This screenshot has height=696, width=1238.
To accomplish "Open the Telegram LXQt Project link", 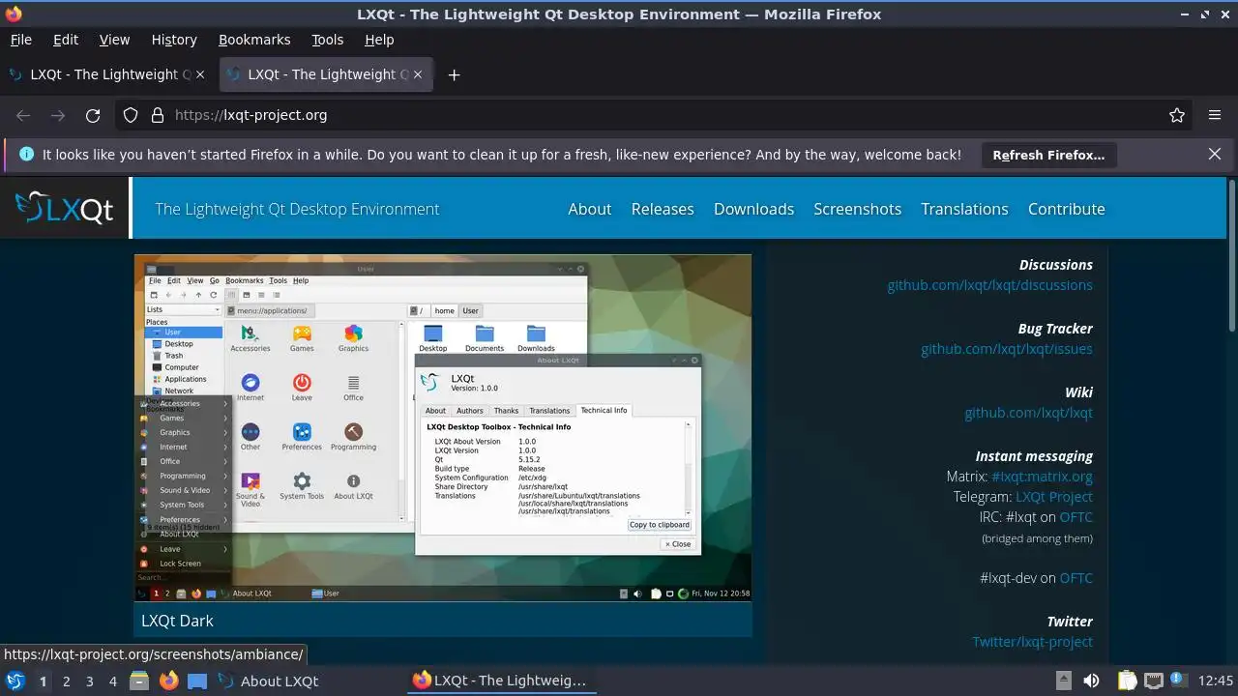I will [1054, 497].
